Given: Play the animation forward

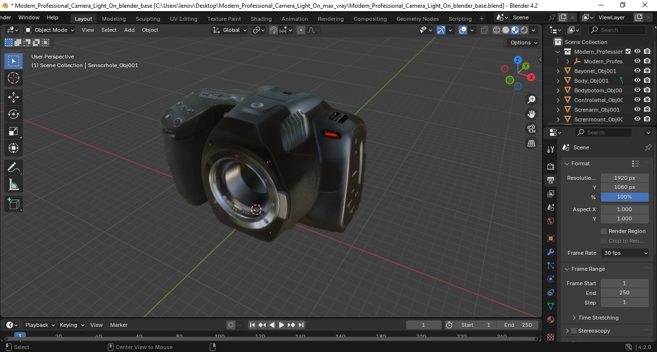Looking at the screenshot, I should coord(282,325).
